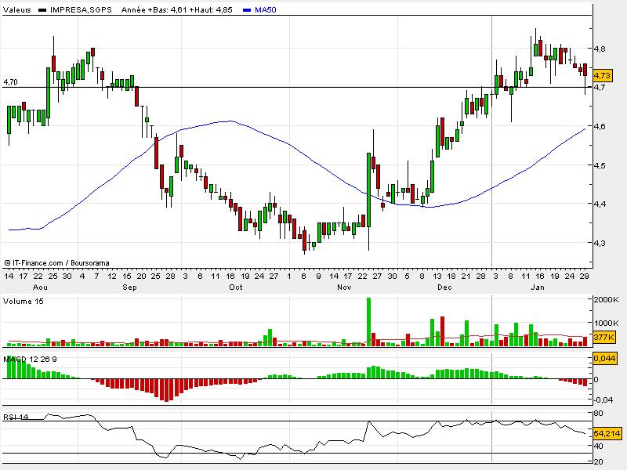Click the IMPRESA,SGPS series name
Image resolution: width=627 pixels, height=470 pixels.
(x=82, y=10)
